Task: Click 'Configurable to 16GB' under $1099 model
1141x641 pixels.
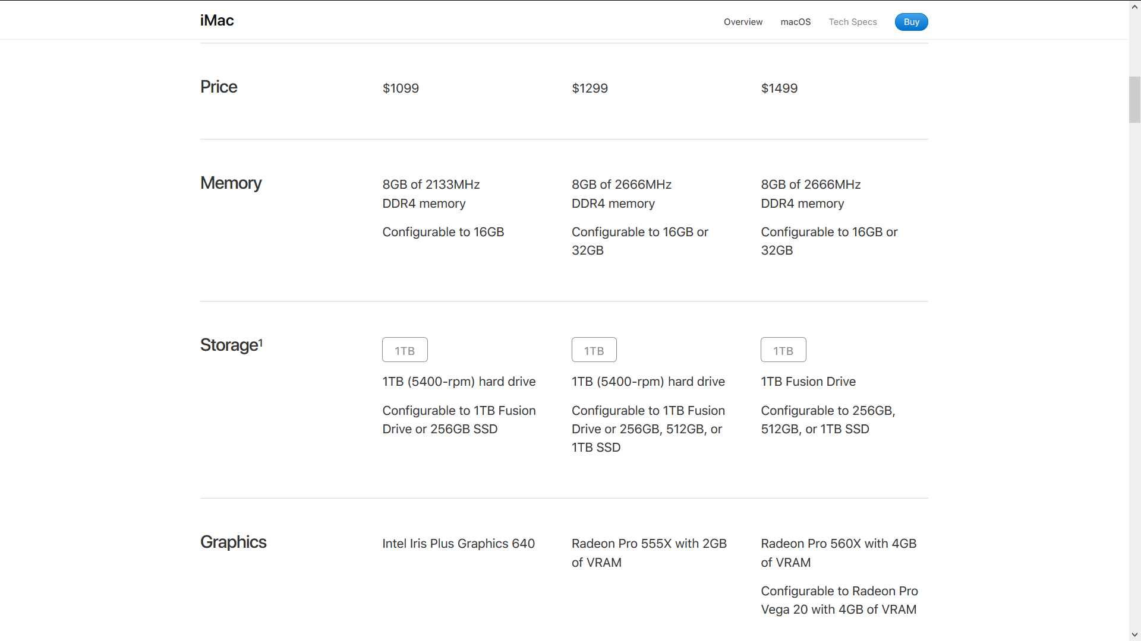Action: tap(443, 232)
